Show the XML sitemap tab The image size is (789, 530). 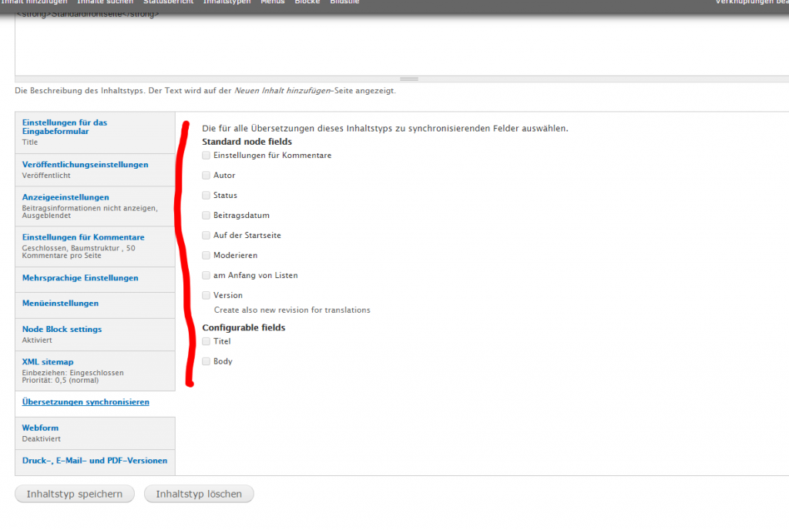tap(48, 362)
